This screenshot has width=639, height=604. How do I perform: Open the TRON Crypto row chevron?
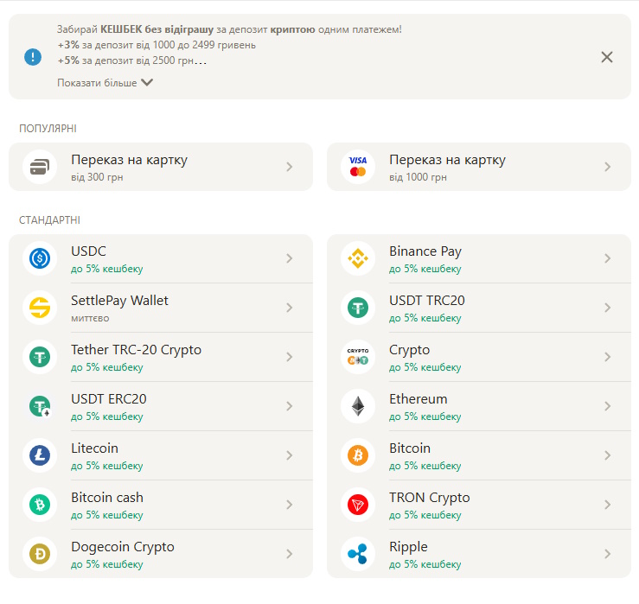click(608, 505)
